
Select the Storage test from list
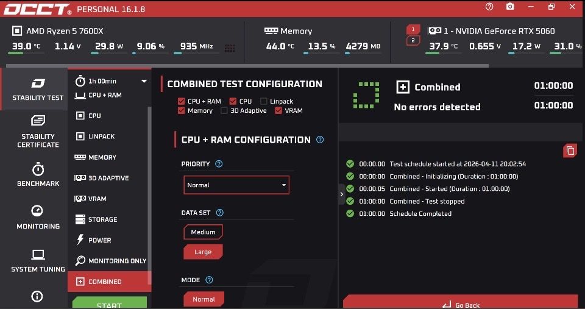pyautogui.click(x=102, y=219)
